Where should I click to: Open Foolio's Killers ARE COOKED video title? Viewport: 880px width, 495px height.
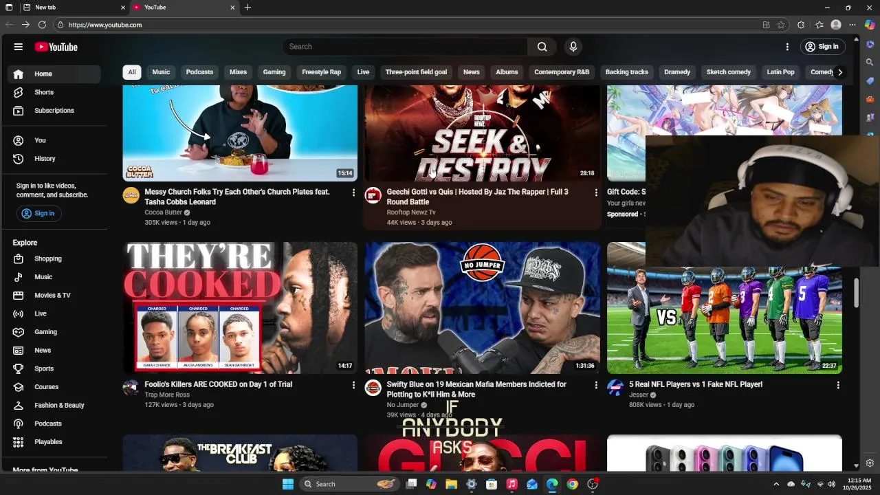click(219, 385)
